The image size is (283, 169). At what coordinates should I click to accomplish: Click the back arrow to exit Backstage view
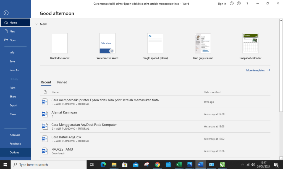pos(6,13)
